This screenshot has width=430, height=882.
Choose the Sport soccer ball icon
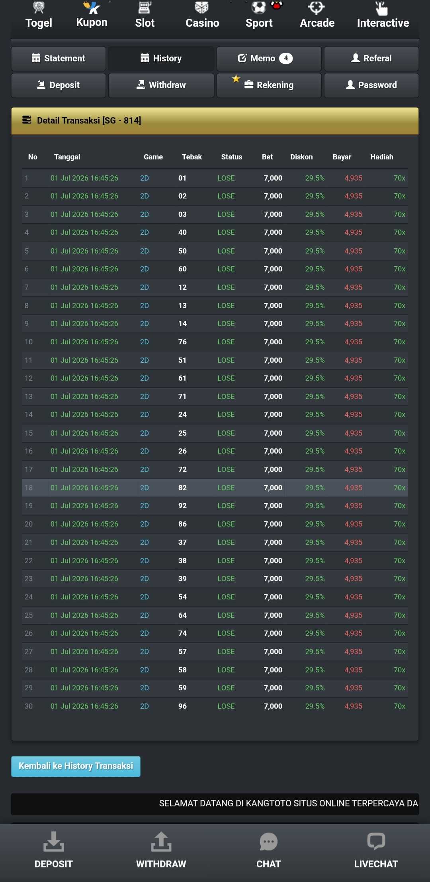point(259,7)
